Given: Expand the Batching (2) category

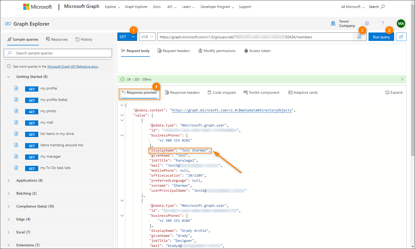Looking at the screenshot, I should pyautogui.click(x=8, y=194).
